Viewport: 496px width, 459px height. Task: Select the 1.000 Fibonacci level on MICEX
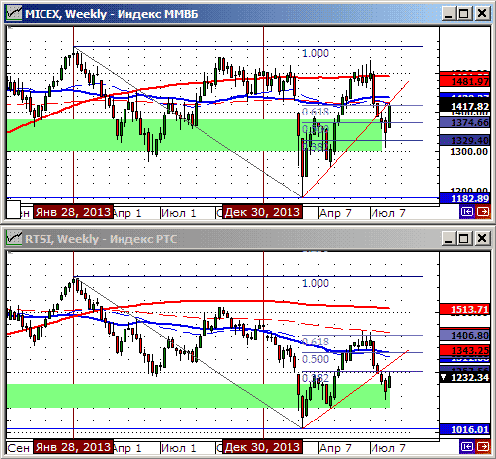tap(315, 53)
